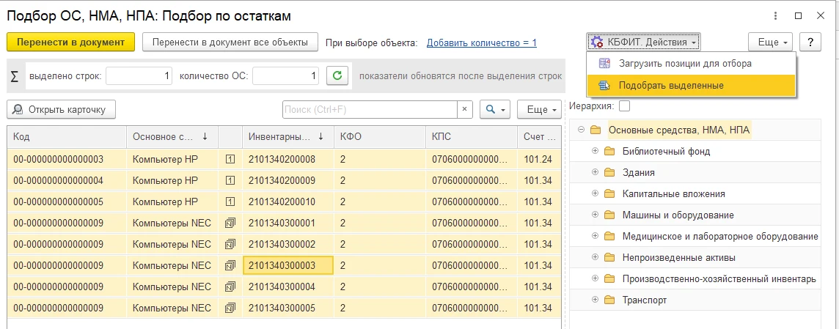
Task: Click the количество ОС value field
Action: [286, 76]
